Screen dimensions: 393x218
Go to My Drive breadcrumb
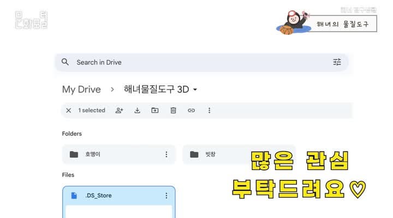click(81, 89)
